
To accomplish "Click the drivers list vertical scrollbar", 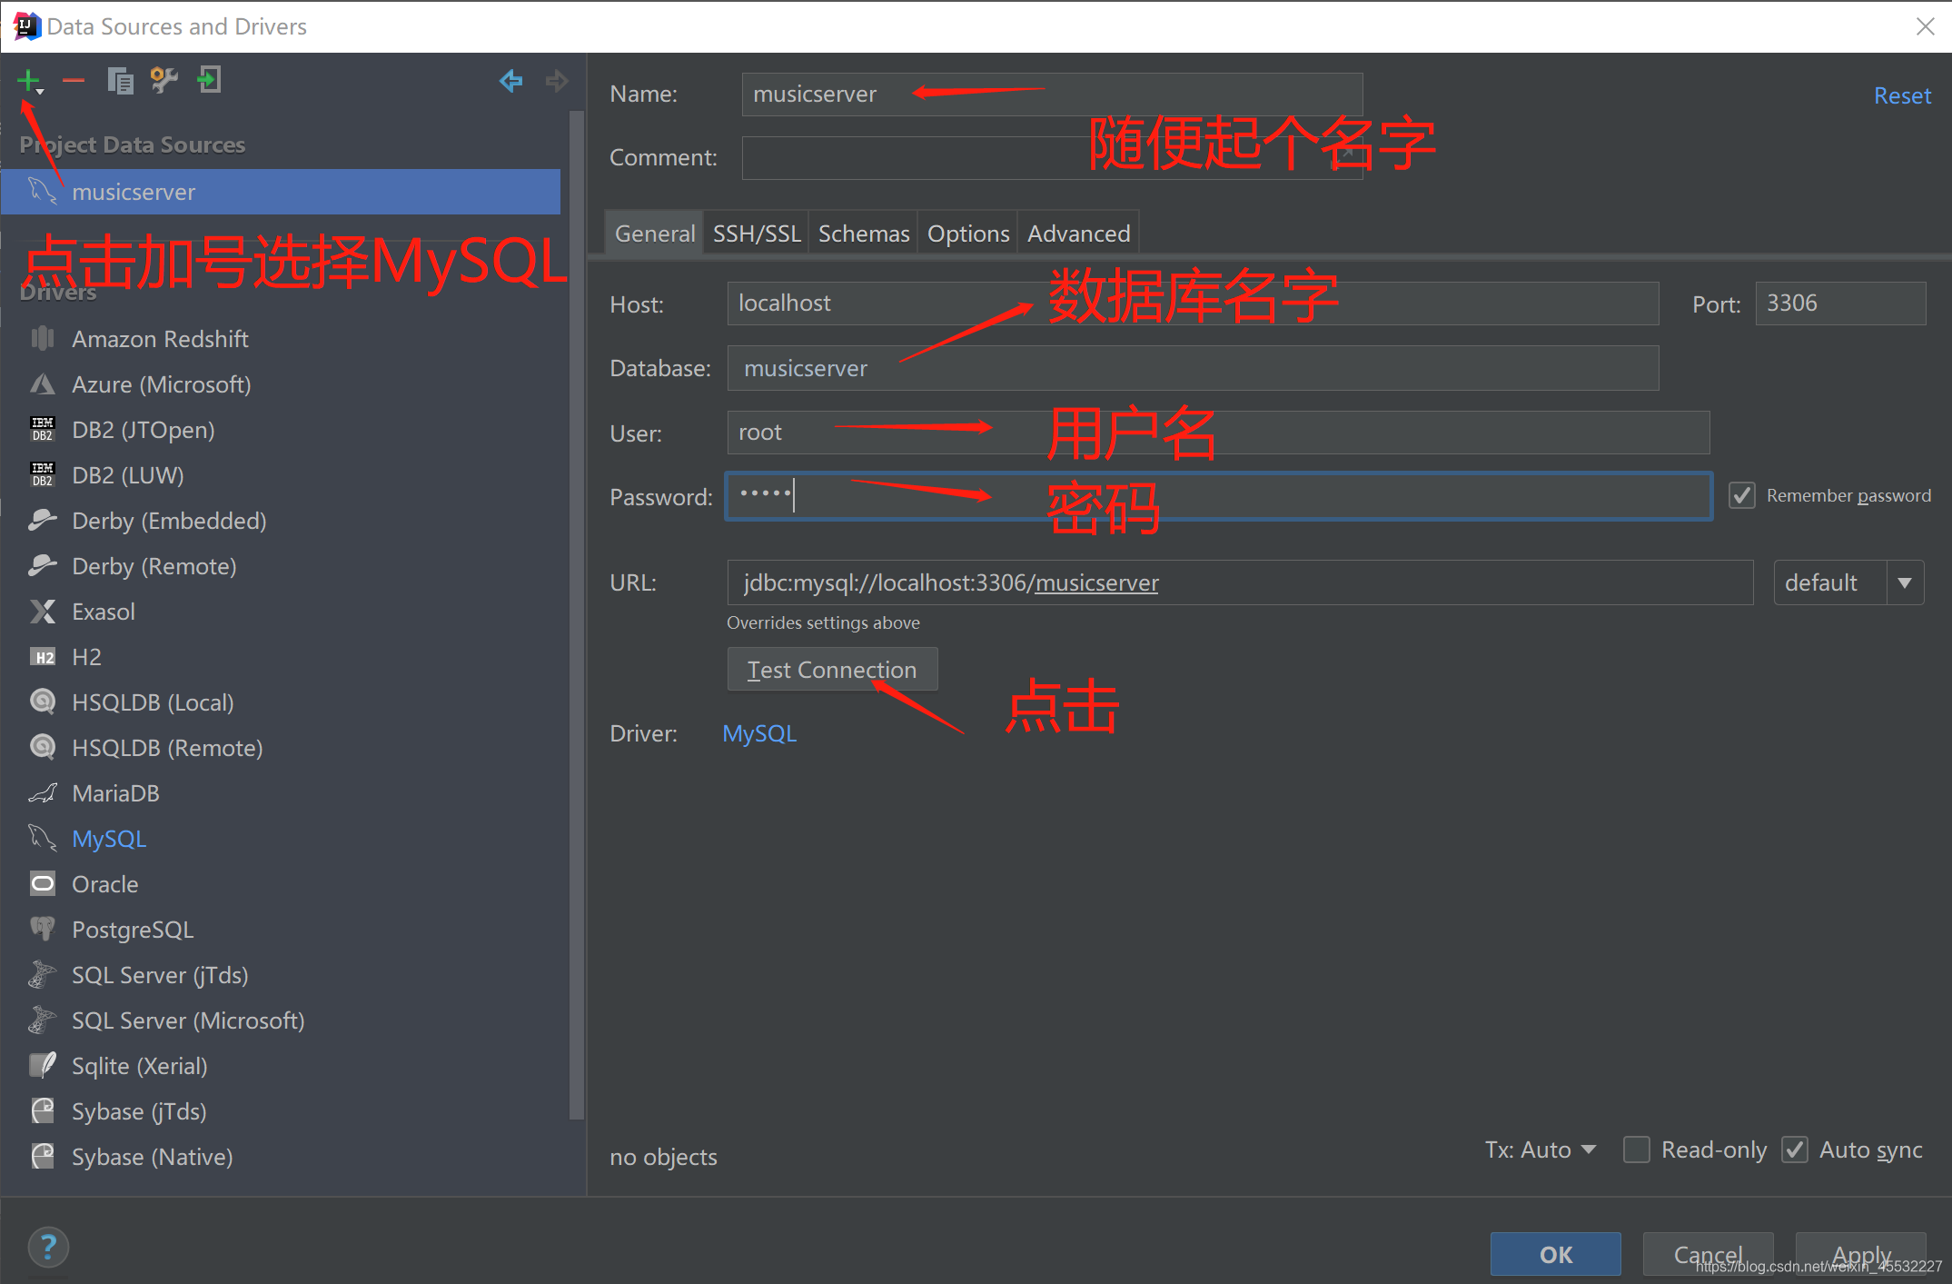I will [576, 615].
